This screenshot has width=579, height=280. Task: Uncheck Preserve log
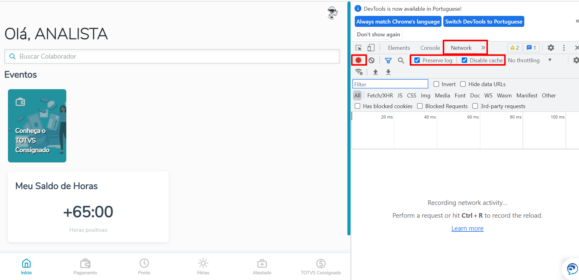417,60
